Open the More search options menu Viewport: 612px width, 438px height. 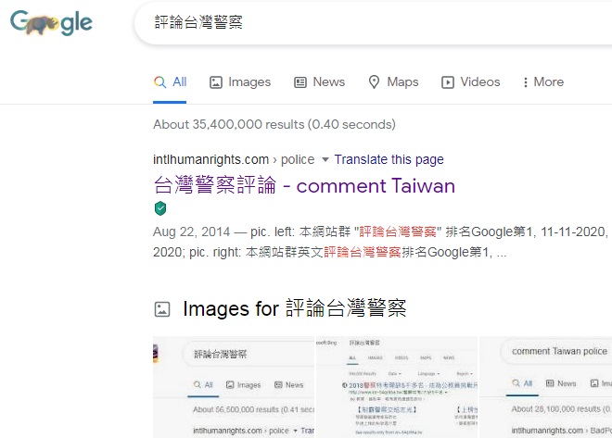click(x=543, y=82)
